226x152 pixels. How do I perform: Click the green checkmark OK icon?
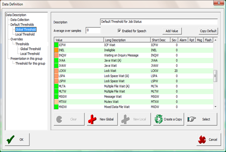(12, 139)
